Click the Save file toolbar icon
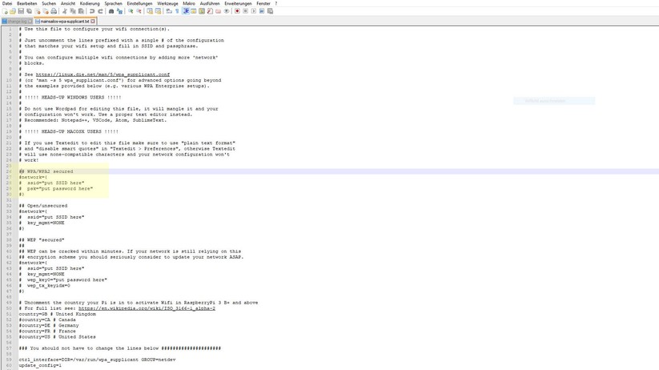The height and width of the screenshot is (370, 659). tap(21, 11)
